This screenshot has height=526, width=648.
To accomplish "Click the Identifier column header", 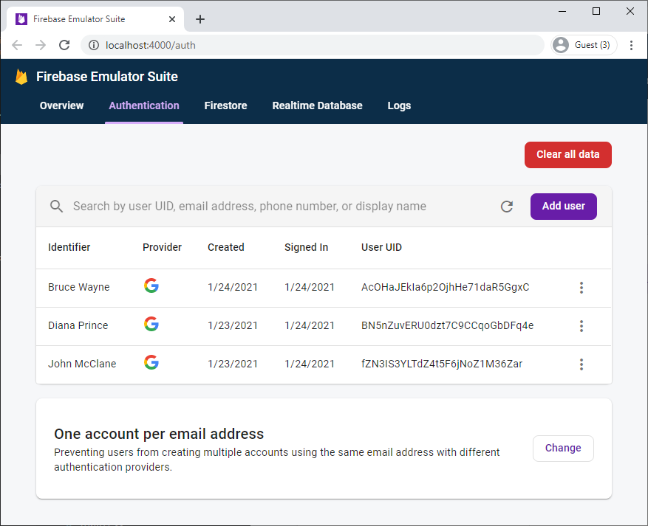I will point(69,247).
